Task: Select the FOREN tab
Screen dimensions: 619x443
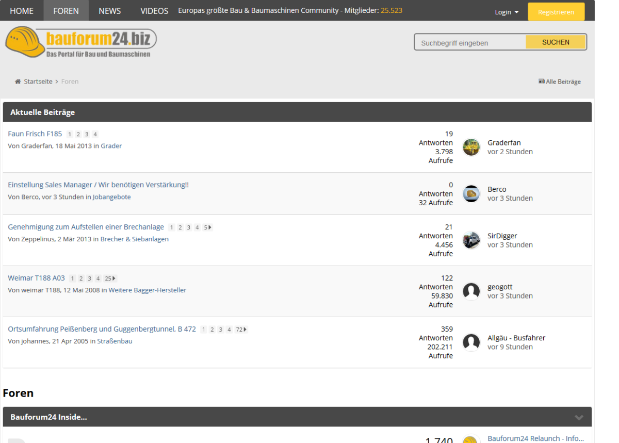Action: click(66, 10)
